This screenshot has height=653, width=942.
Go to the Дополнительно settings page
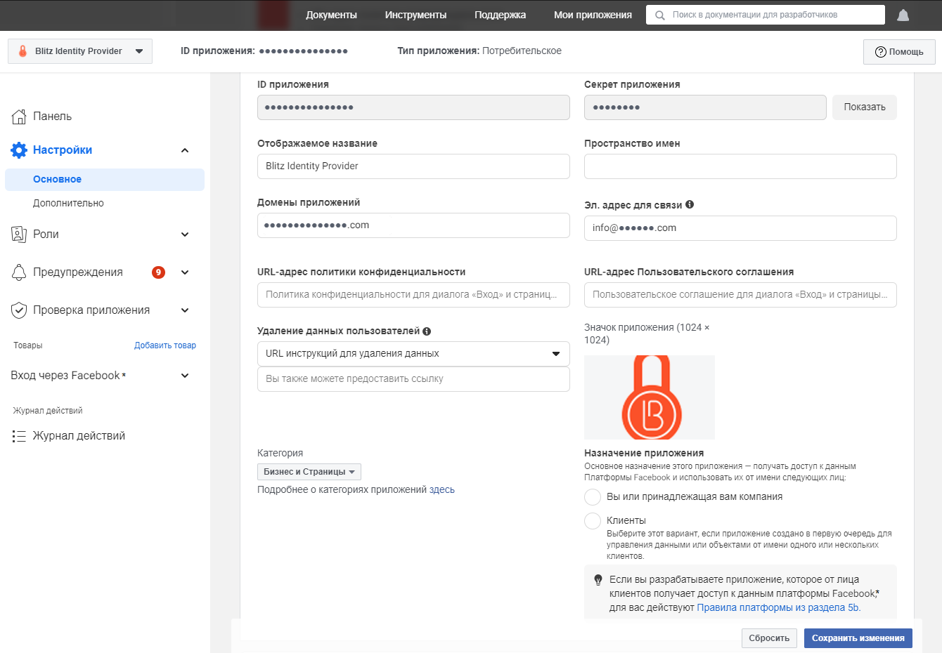pos(68,203)
